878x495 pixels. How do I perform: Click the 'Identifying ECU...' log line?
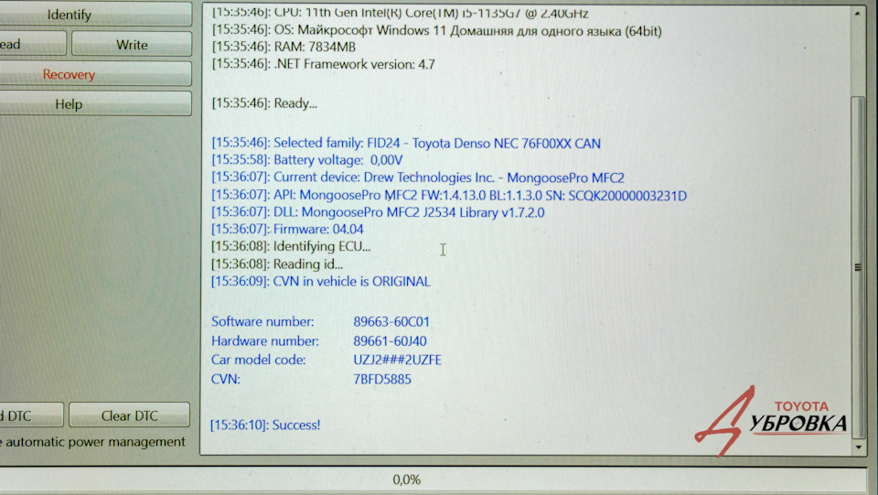pyautogui.click(x=291, y=246)
